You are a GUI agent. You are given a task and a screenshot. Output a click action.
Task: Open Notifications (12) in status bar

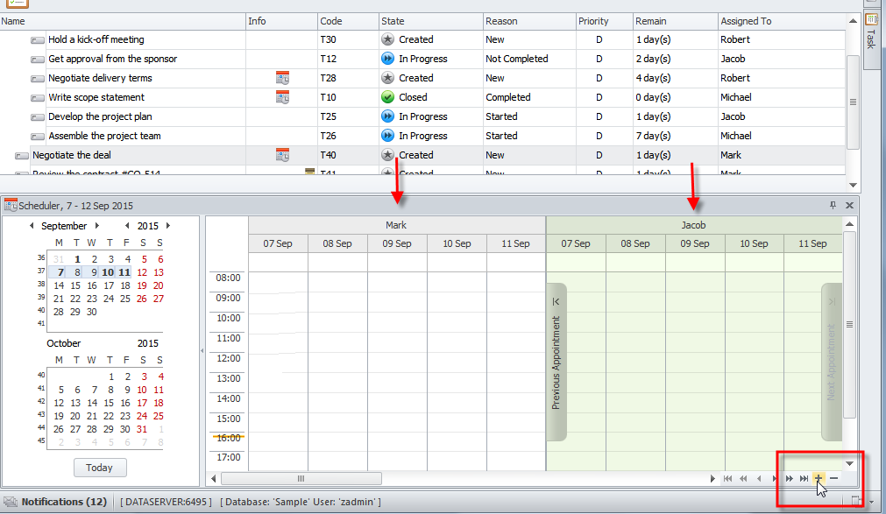point(64,502)
